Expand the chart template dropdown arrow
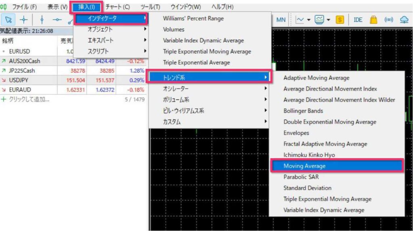The width and height of the screenshot is (413, 231). pos(328,20)
